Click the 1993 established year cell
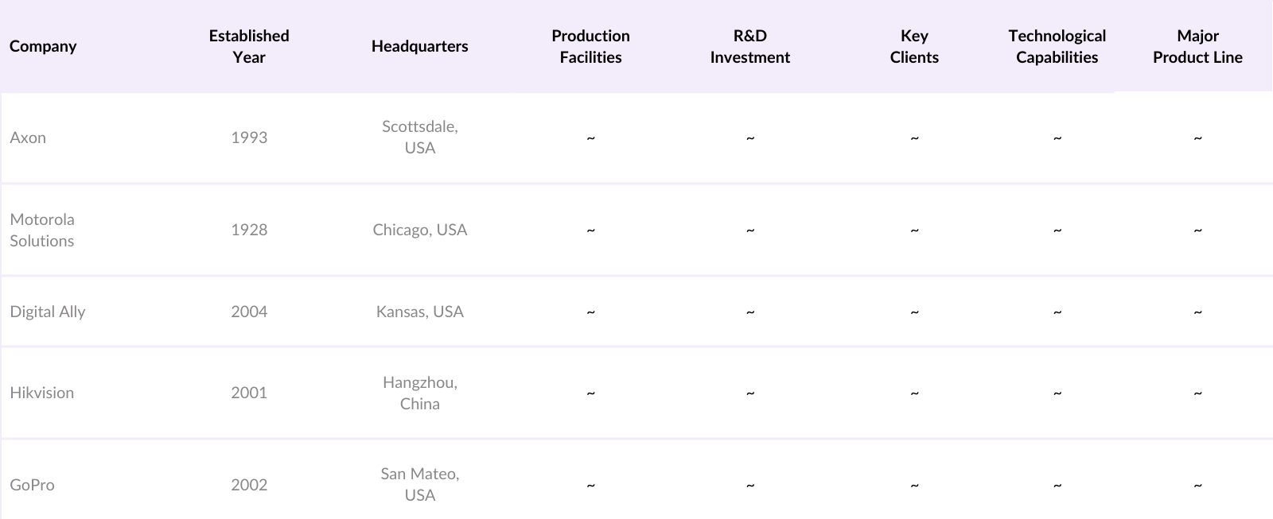 [x=249, y=137]
